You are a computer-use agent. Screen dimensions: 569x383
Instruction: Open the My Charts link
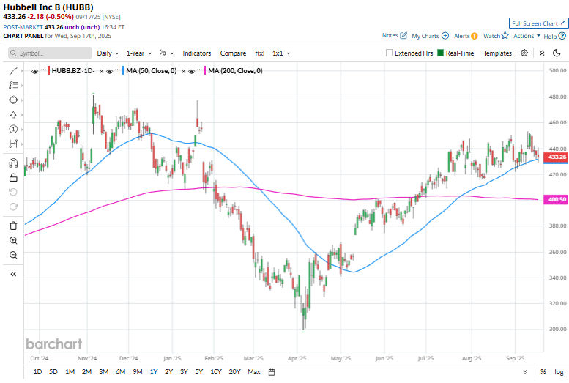[x=425, y=36]
